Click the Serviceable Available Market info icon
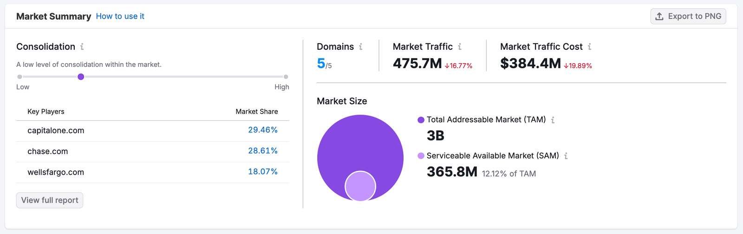The height and width of the screenshot is (234, 743). pyautogui.click(x=566, y=156)
